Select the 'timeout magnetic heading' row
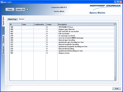This screenshot has width=123, height=92. [62, 44]
